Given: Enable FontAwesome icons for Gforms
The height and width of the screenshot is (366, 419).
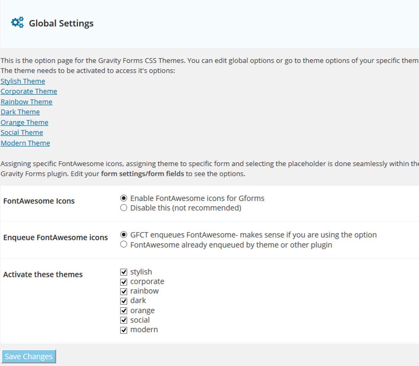Looking at the screenshot, I should coord(124,198).
